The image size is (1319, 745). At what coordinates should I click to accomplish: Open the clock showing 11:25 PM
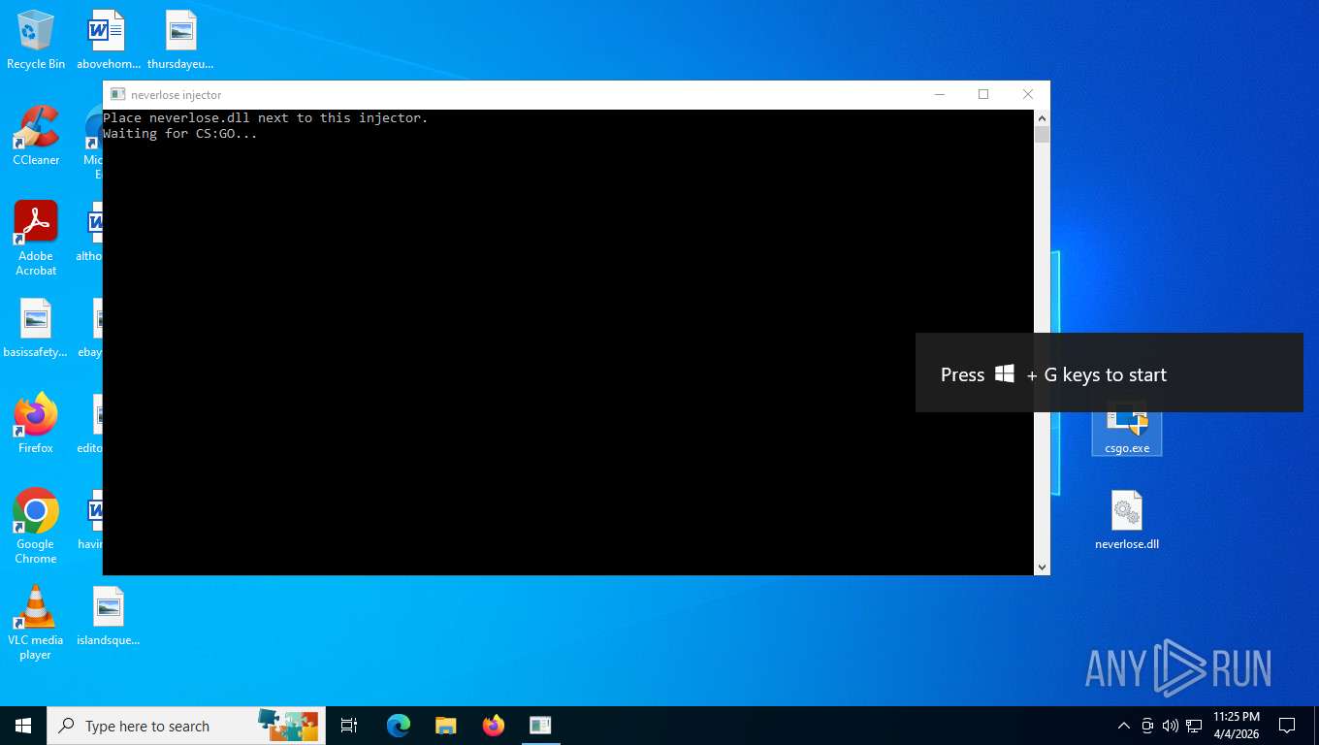click(x=1237, y=726)
